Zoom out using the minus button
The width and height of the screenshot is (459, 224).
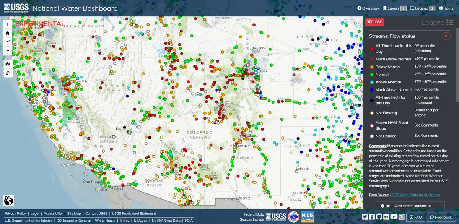(8, 51)
